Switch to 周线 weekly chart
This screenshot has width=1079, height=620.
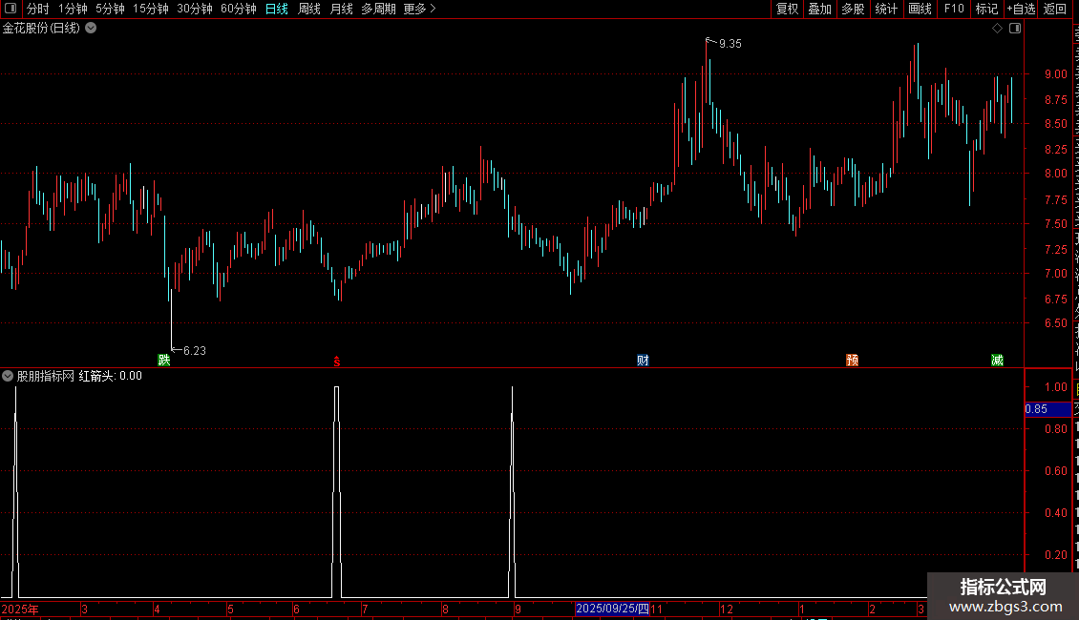pos(309,9)
